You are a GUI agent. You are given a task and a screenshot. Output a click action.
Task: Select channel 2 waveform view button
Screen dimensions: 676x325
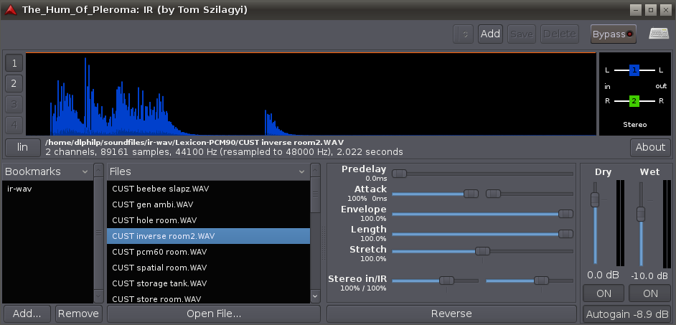click(14, 83)
